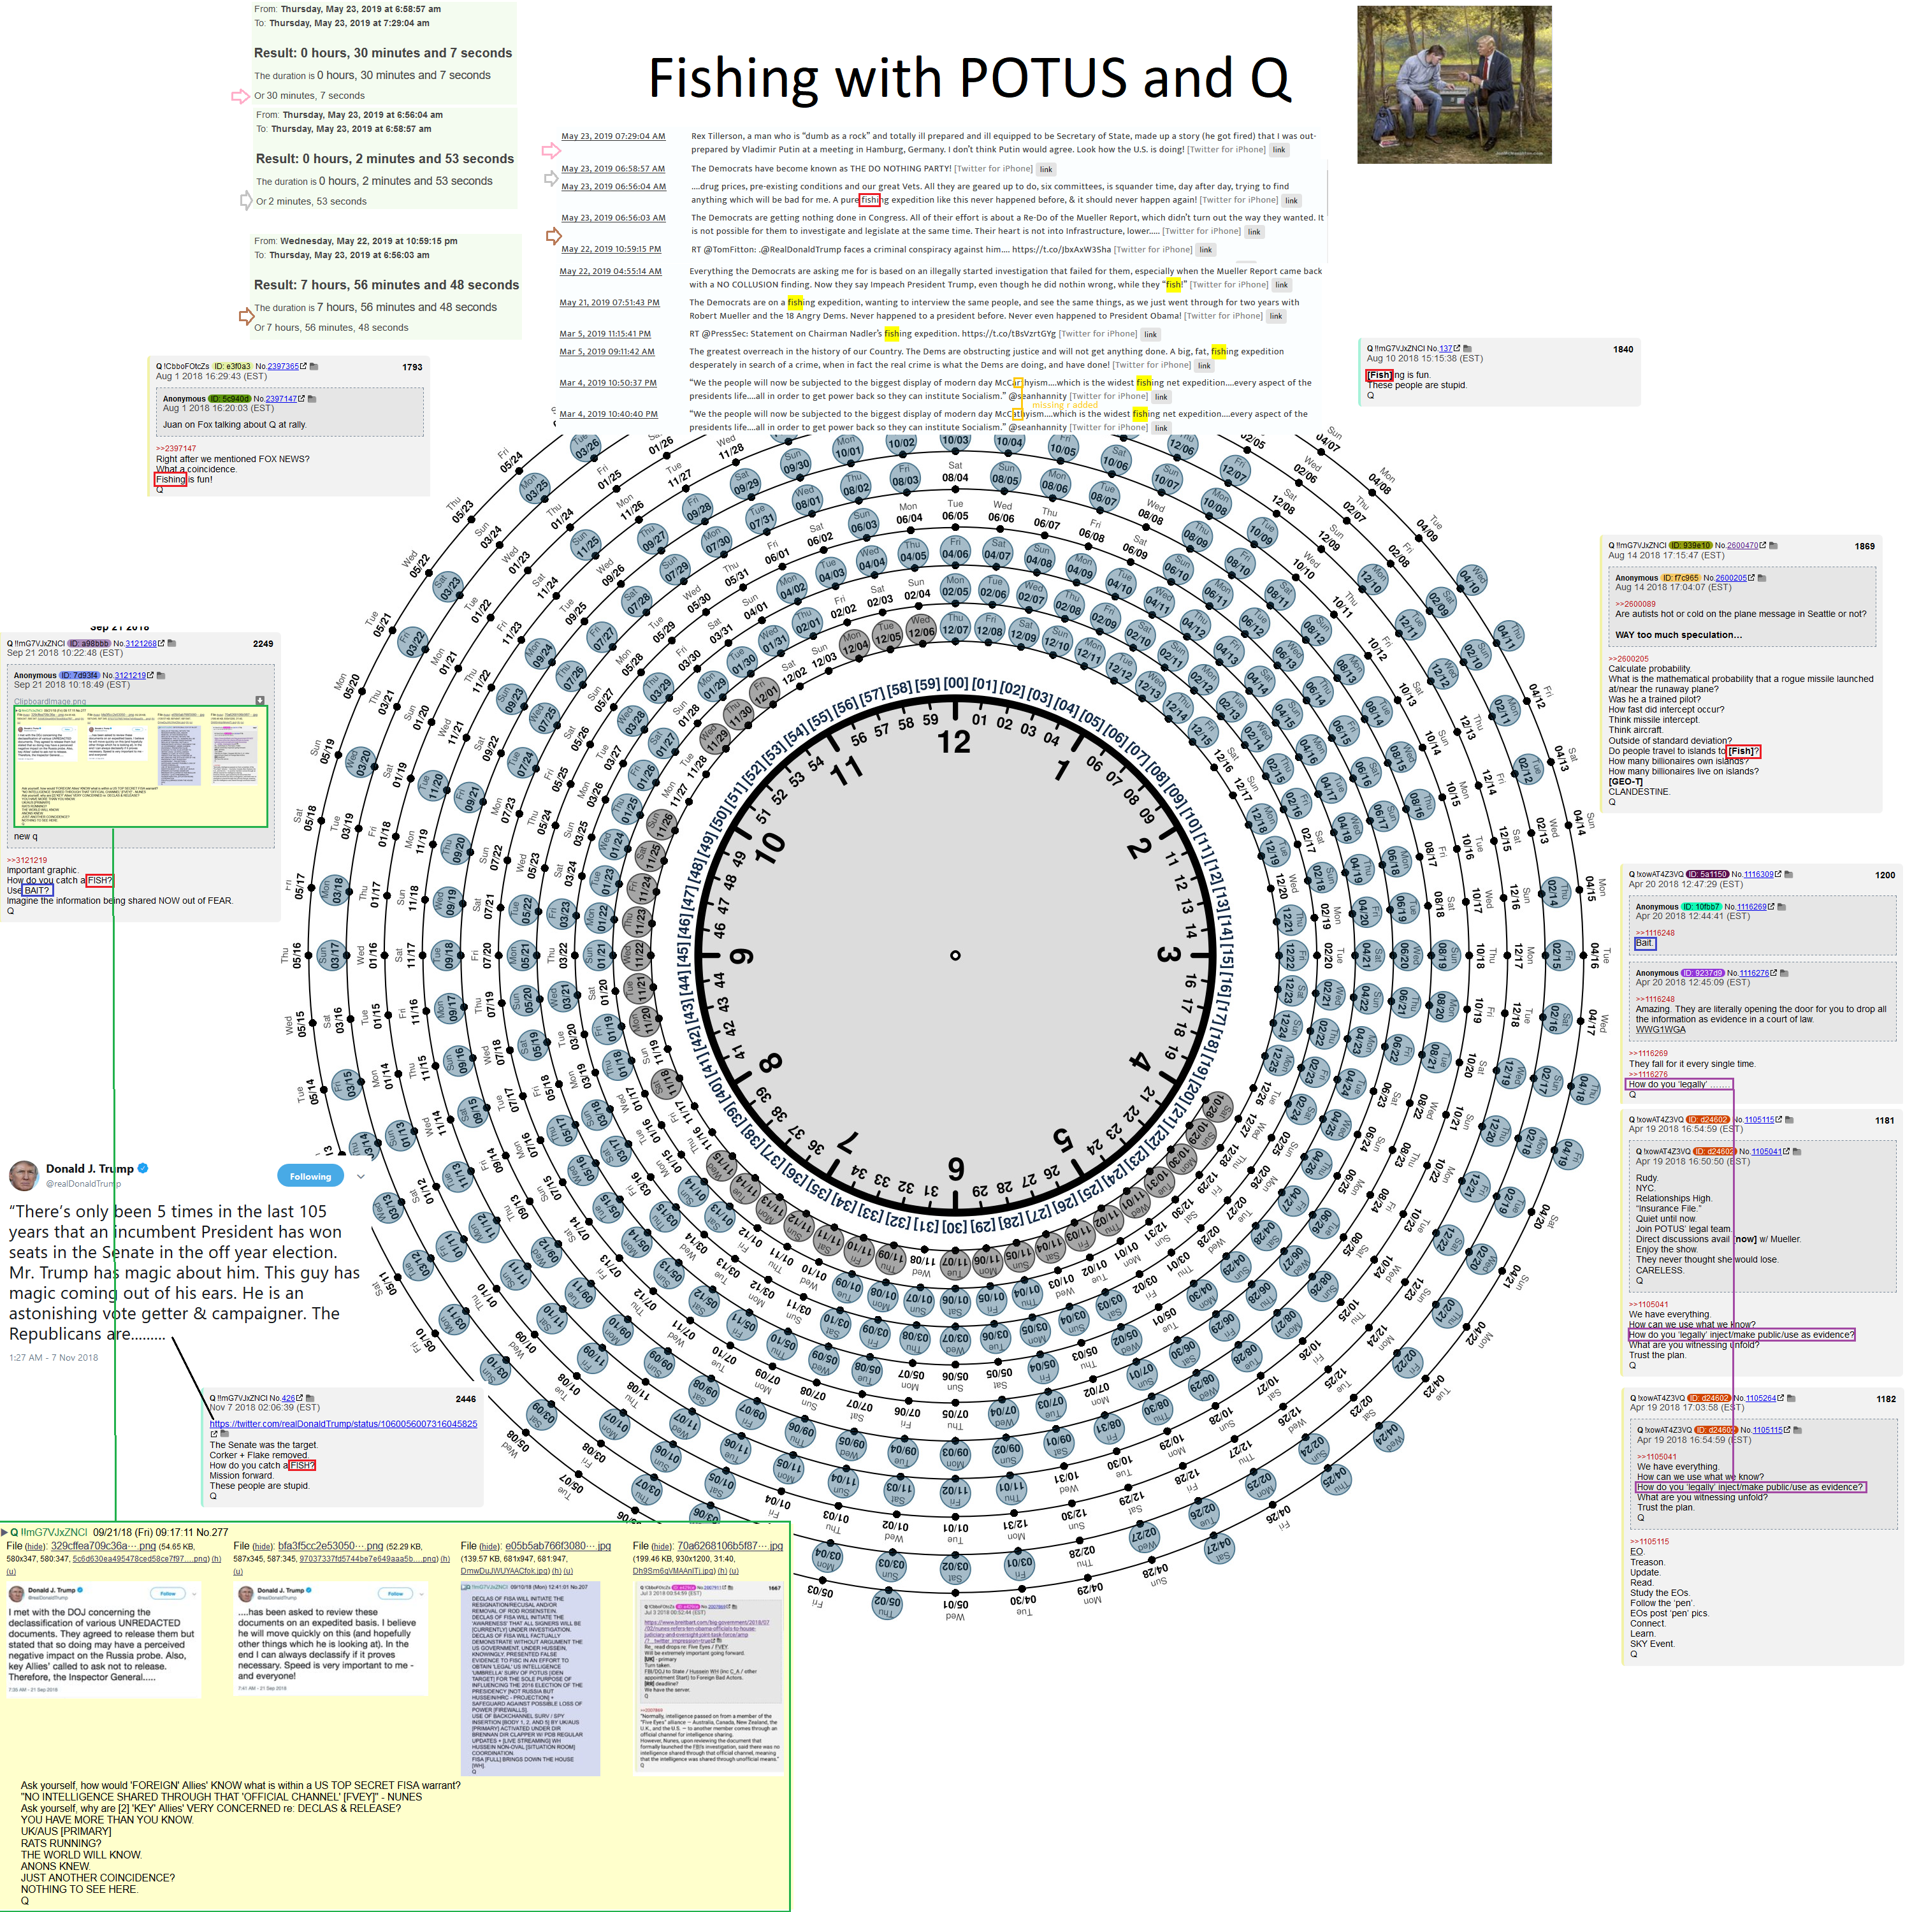Open external-link icon next to No.137
This screenshot has width=1912, height=1912.
pos(1457,349)
